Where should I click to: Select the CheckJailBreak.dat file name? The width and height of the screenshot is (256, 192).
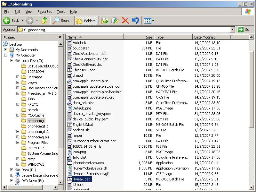[87, 65]
